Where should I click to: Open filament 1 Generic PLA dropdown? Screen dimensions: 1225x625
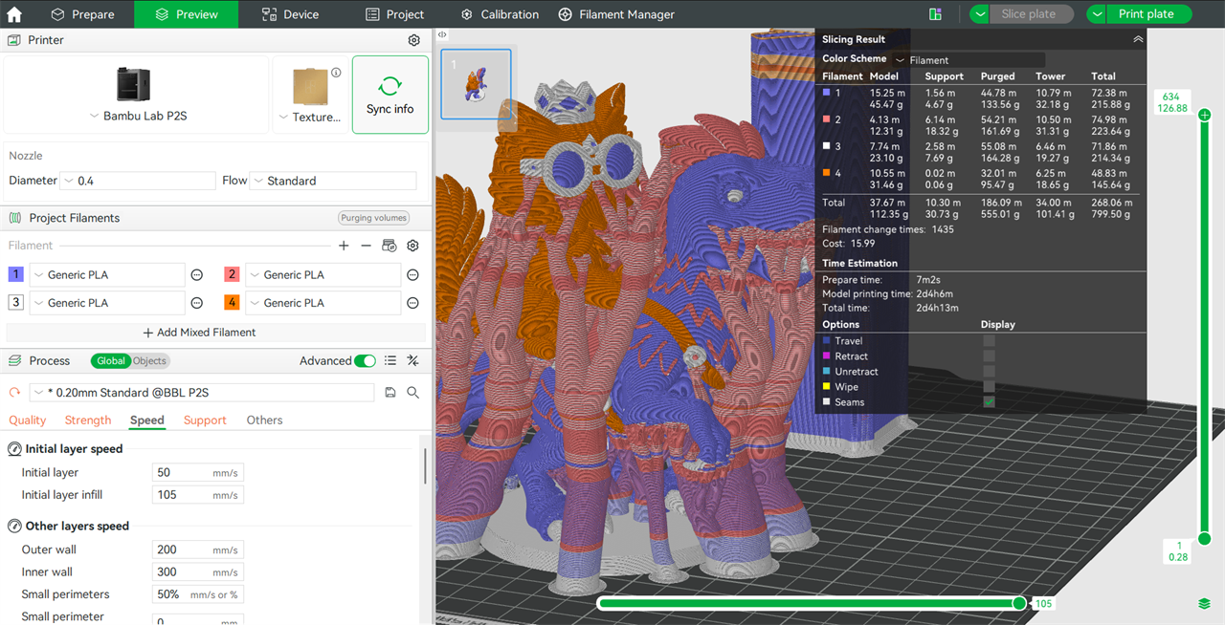pos(107,275)
